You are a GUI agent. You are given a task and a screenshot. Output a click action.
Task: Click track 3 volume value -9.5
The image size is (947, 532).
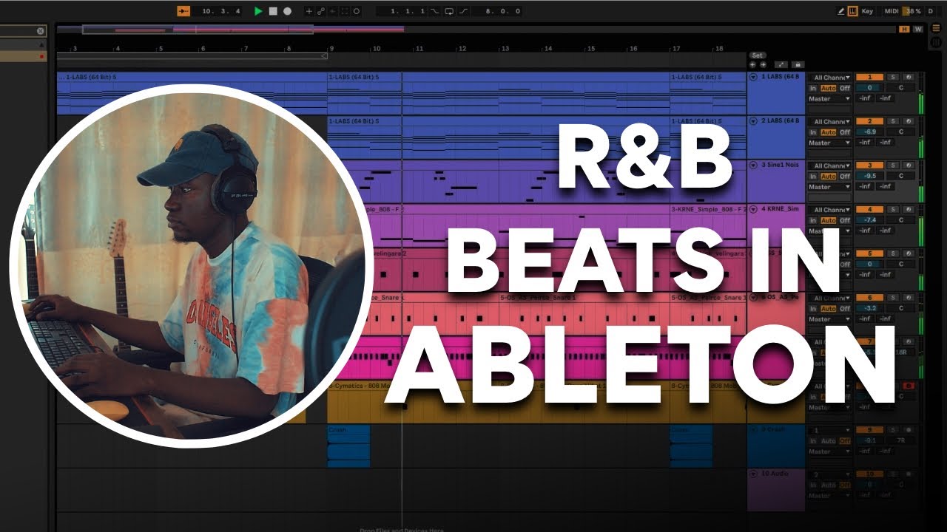pyautogui.click(x=870, y=176)
